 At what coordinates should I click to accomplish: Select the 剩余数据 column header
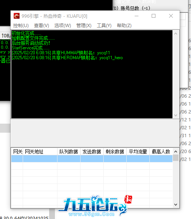(x=115, y=152)
